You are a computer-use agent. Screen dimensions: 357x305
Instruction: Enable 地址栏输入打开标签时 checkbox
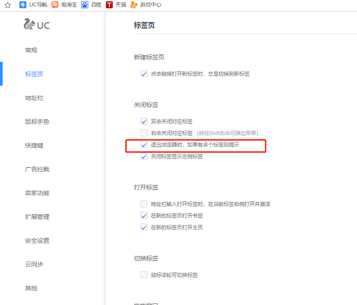[x=144, y=204]
